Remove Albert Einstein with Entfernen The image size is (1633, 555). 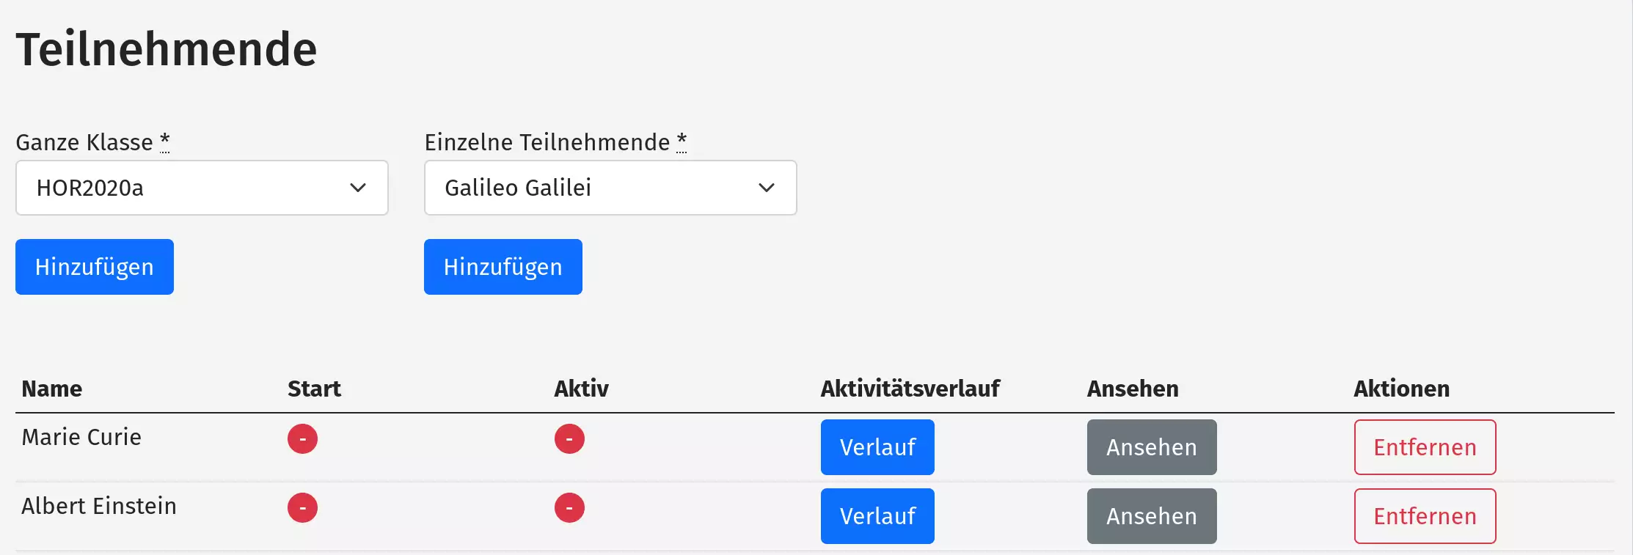point(1425,516)
